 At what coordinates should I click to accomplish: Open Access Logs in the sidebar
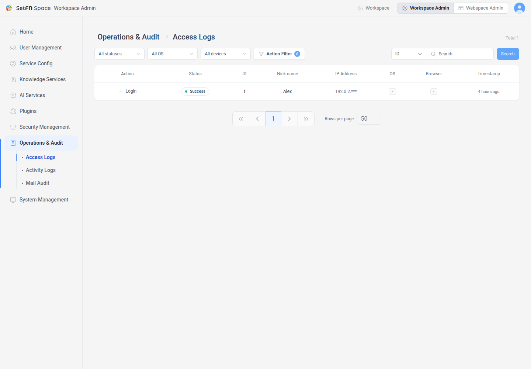41,157
